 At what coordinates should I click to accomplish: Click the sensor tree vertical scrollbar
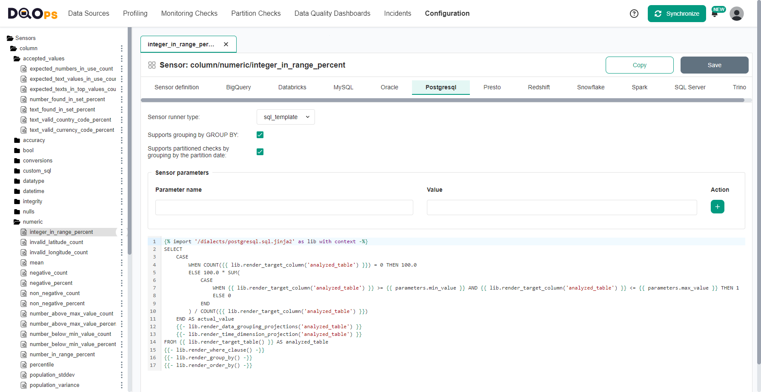click(130, 140)
